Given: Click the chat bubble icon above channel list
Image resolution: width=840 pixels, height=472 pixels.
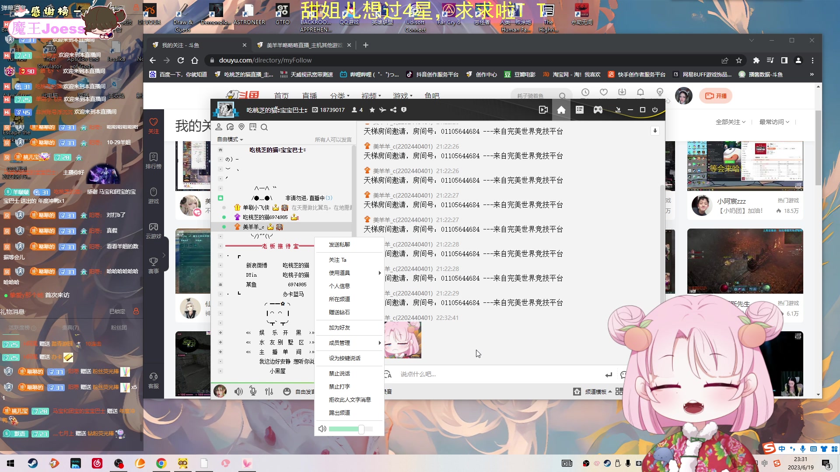Looking at the screenshot, I should 230,127.
